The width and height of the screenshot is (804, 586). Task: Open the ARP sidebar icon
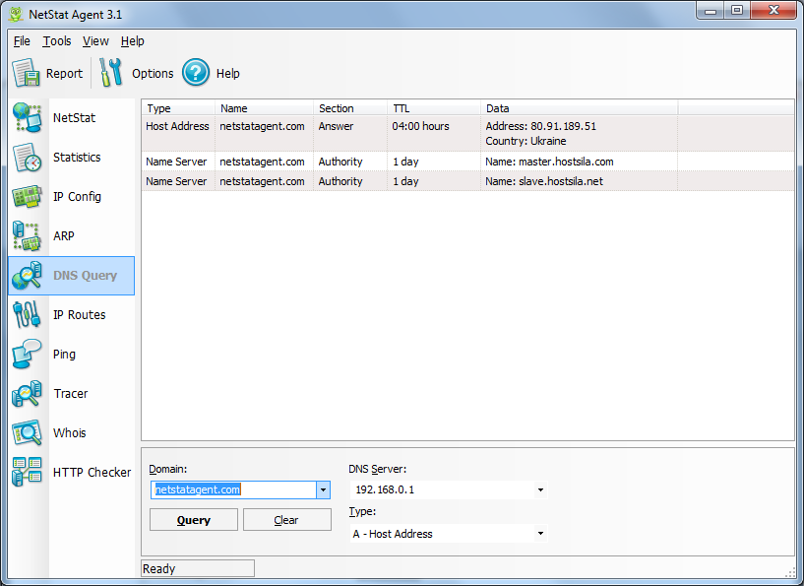[x=27, y=236]
